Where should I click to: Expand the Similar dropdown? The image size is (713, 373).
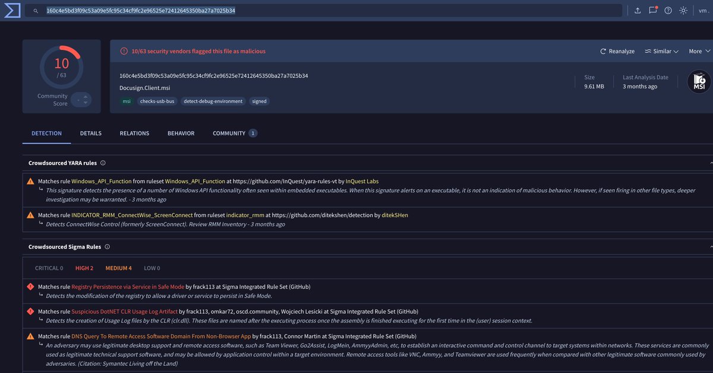(x=662, y=52)
